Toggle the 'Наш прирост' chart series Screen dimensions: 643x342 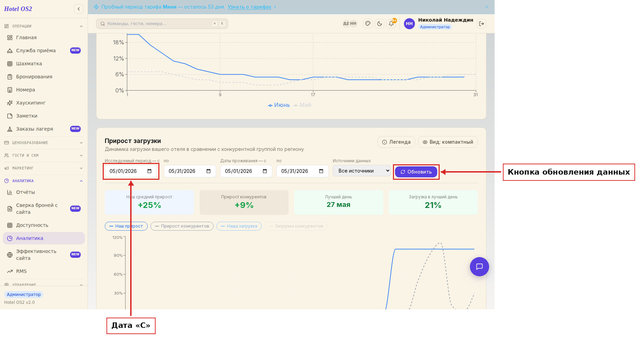tap(126, 226)
